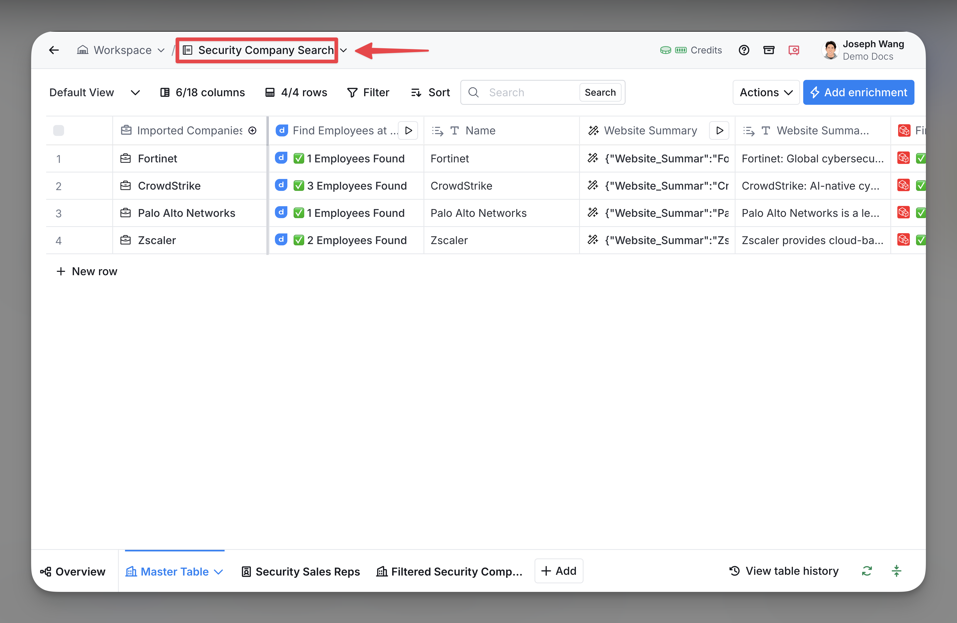Expand Master Table tab chevron
This screenshot has height=623, width=957.
click(218, 572)
